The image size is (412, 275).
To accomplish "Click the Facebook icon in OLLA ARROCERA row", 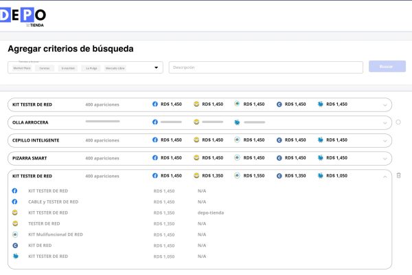I will pos(155,122).
